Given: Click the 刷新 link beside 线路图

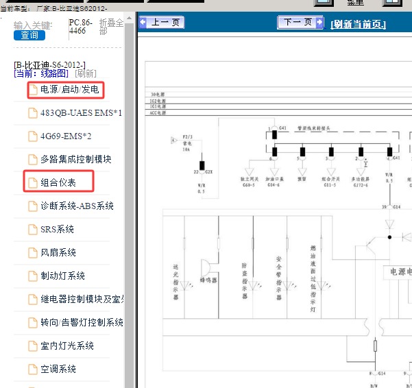Looking at the screenshot, I should tap(86, 73).
